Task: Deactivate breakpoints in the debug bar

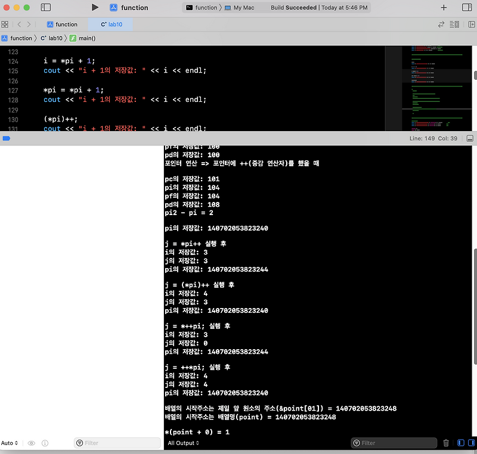Action: 6,138
